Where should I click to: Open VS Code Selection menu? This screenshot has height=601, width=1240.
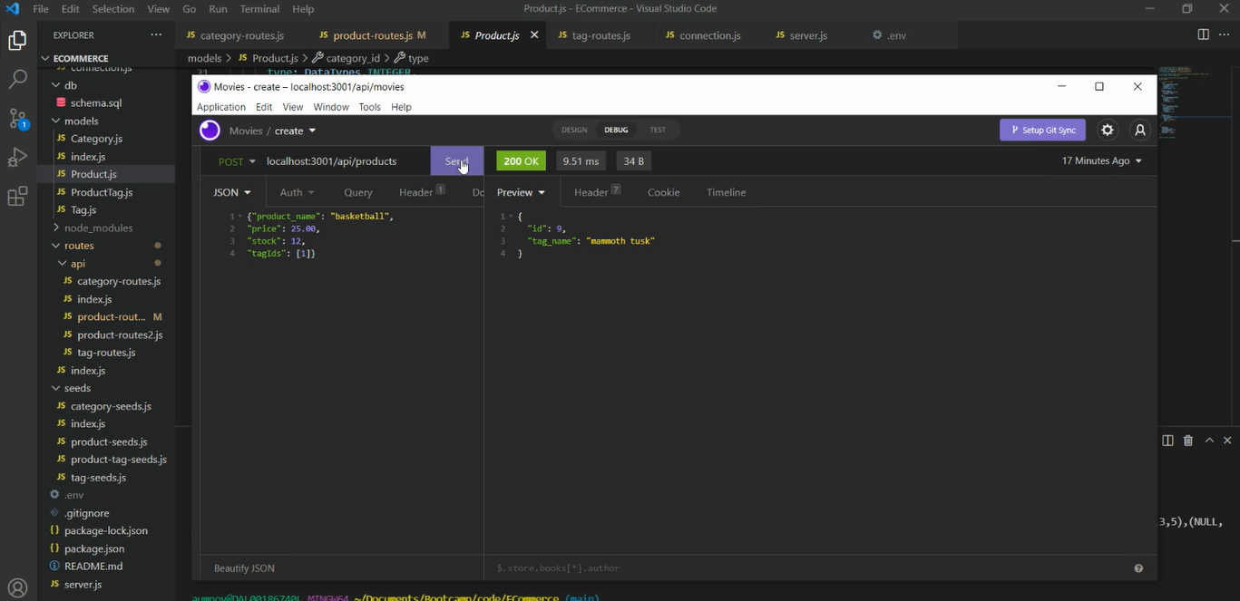coord(113,9)
